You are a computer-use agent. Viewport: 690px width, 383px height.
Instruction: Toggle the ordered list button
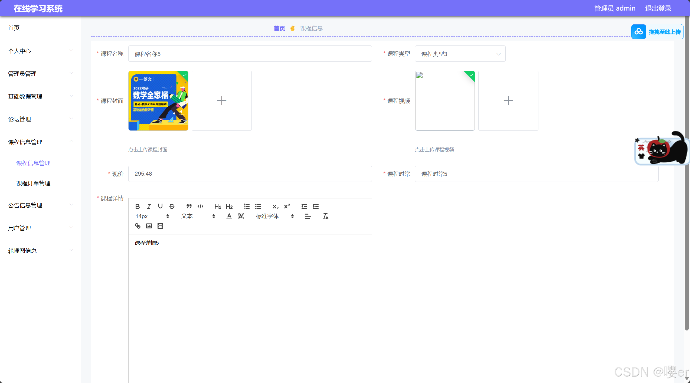[246, 207]
